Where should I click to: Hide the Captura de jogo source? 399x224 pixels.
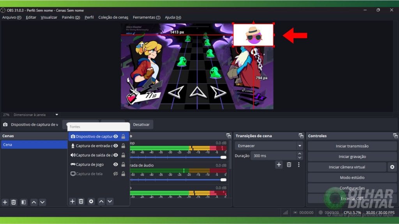[115, 164]
